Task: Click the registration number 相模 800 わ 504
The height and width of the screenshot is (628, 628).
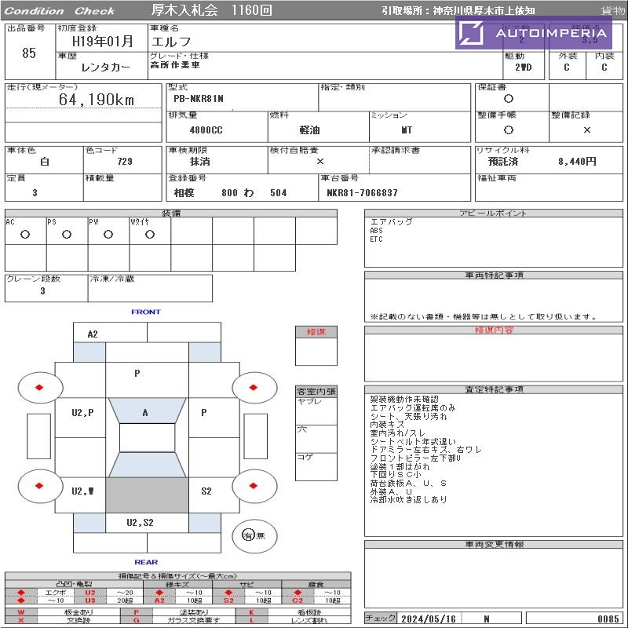Action: coord(230,192)
